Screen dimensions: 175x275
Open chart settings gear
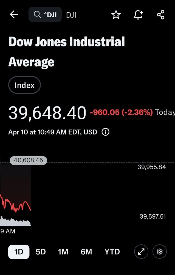coord(160,252)
